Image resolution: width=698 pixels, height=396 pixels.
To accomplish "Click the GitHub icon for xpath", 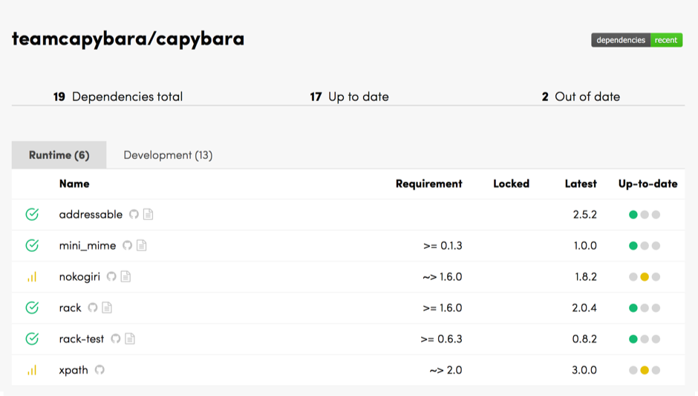I will 100,370.
